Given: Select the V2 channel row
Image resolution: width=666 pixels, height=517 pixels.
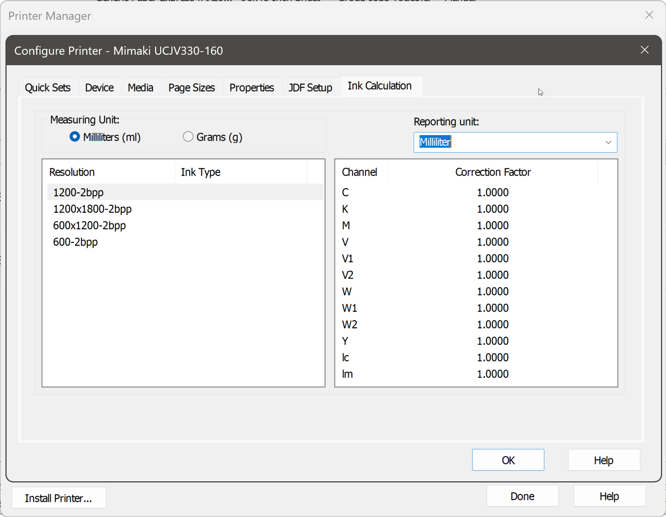Looking at the screenshot, I should click(x=476, y=275).
